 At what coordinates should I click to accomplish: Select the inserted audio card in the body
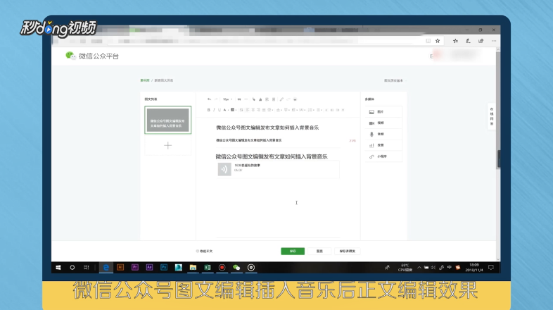point(279,170)
